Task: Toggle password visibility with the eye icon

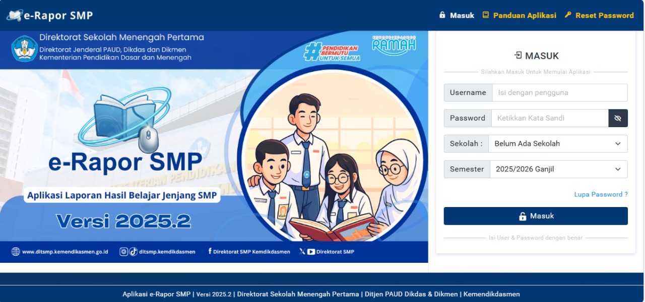Action: pyautogui.click(x=618, y=118)
